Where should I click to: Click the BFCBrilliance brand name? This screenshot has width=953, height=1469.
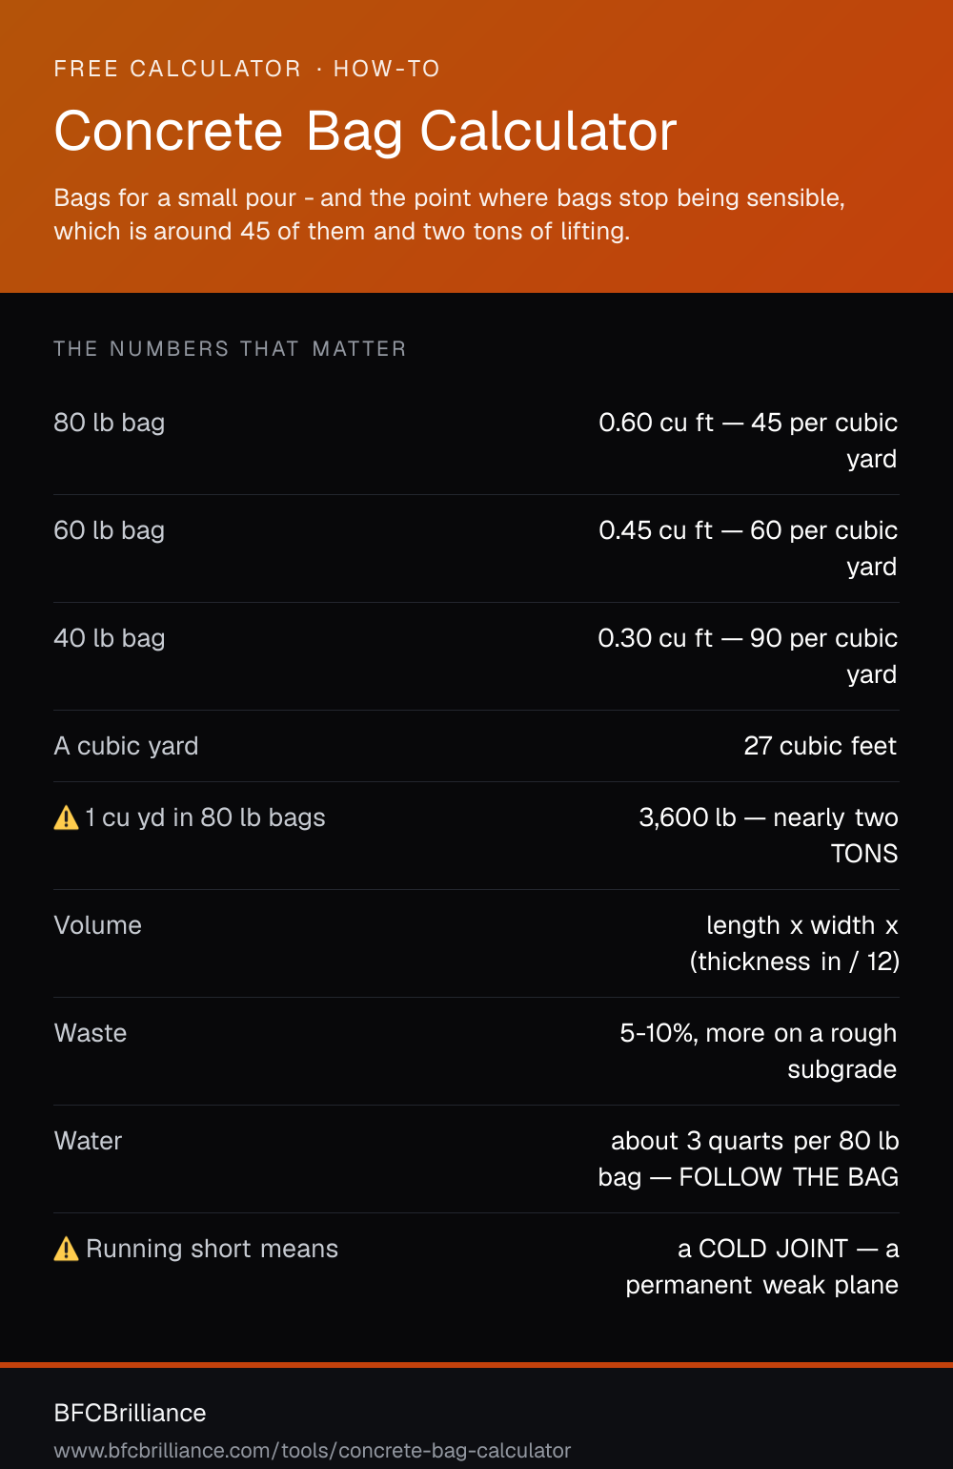click(131, 1413)
